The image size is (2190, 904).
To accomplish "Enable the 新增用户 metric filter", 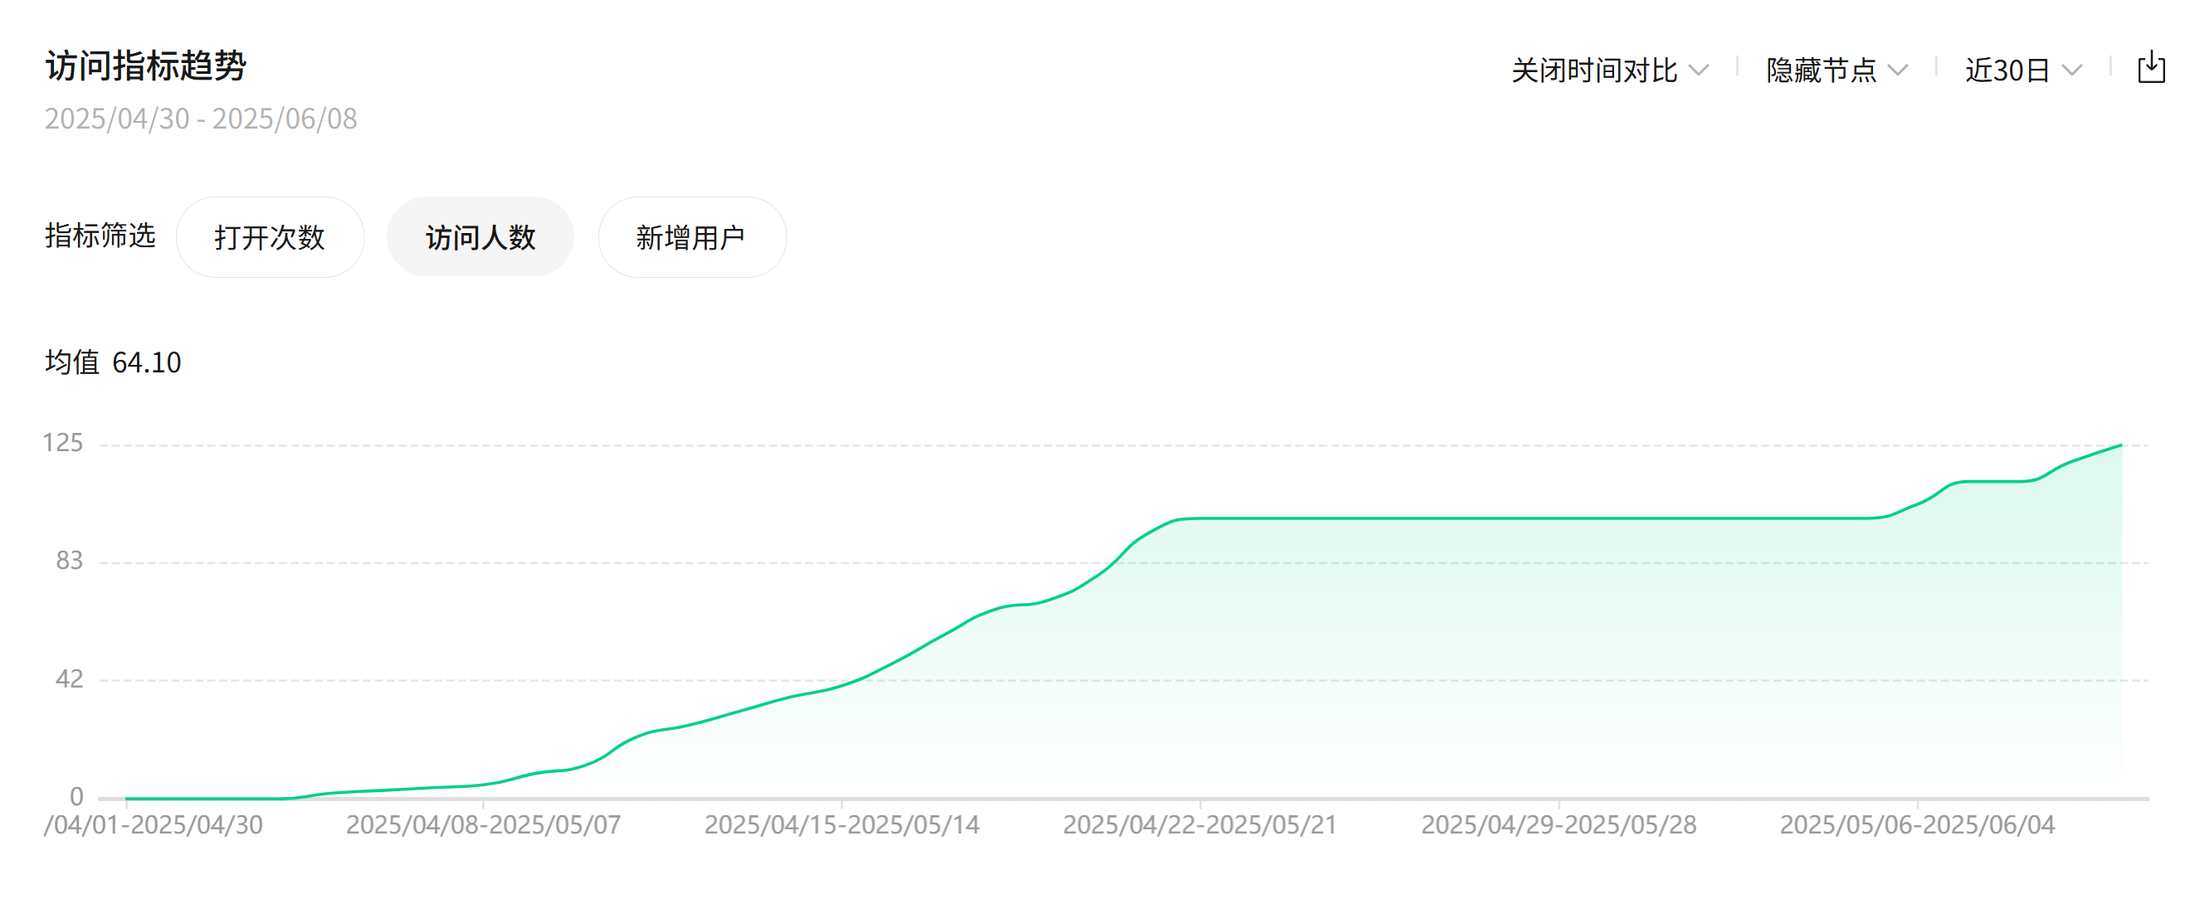I will (691, 237).
